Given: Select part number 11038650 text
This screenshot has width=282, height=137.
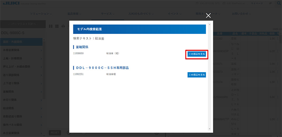Looking at the screenshot, I should (x=78, y=53).
